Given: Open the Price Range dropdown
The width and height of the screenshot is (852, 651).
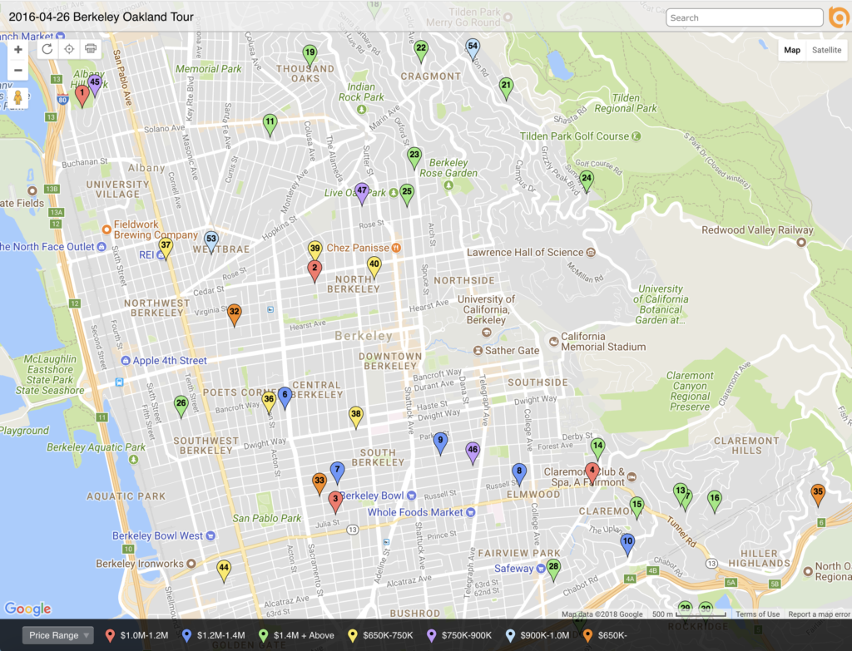Looking at the screenshot, I should 58,635.
